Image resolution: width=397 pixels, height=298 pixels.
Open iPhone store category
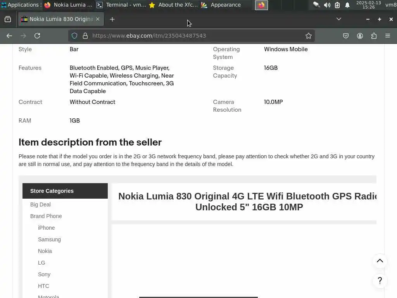[47, 228]
